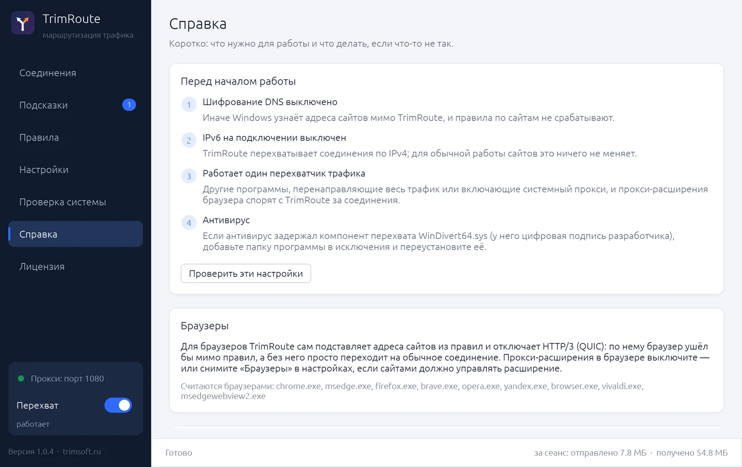Click the Готово status bar text
The width and height of the screenshot is (742, 467).
tap(179, 453)
